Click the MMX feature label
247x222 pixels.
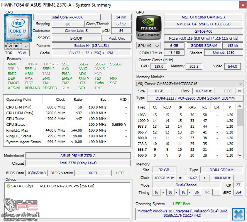12,64
